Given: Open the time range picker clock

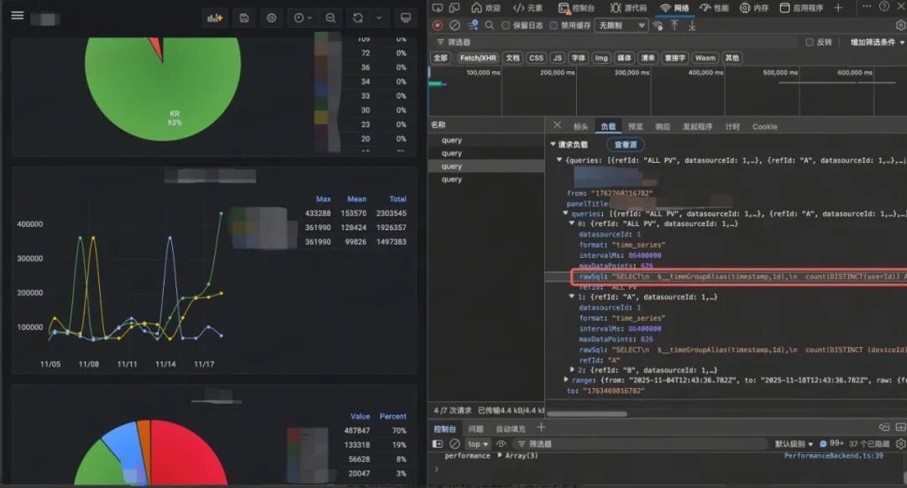Looking at the screenshot, I should [x=302, y=18].
